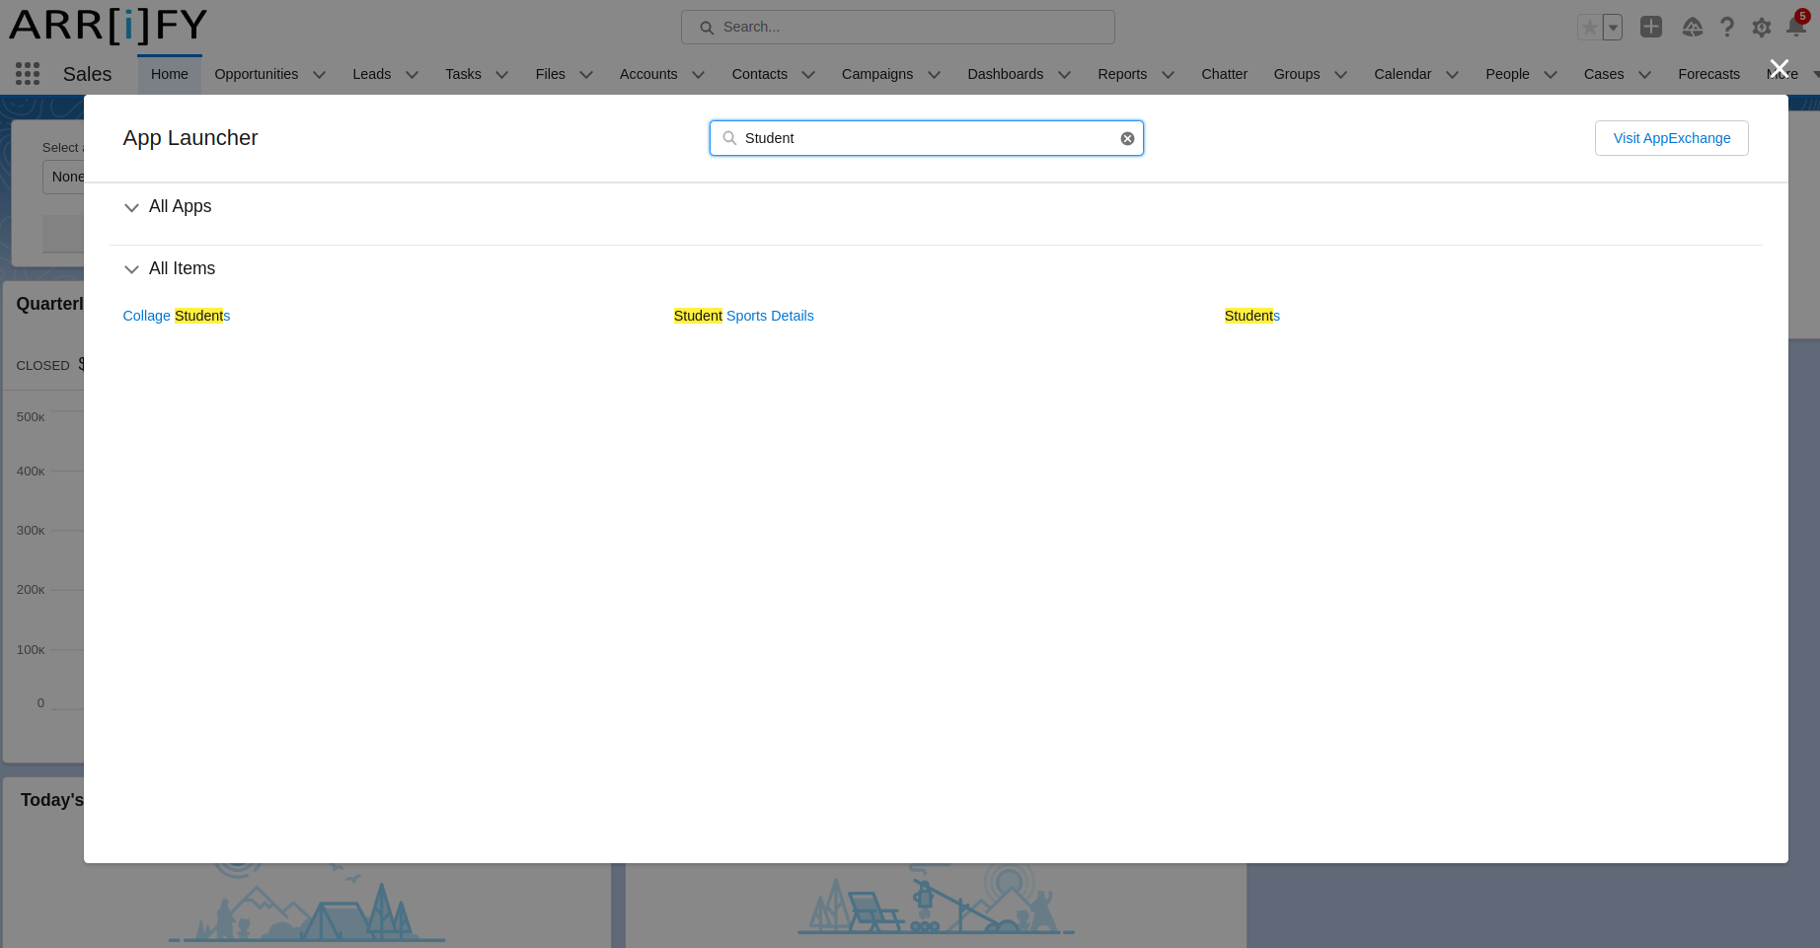Open the Files tab
The height and width of the screenshot is (948, 1820).
click(x=550, y=74)
